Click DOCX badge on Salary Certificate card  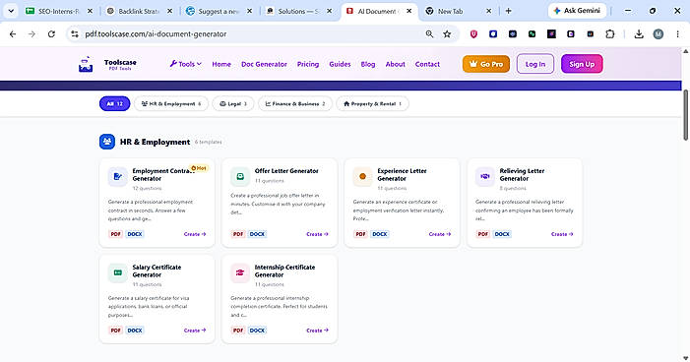135,331
